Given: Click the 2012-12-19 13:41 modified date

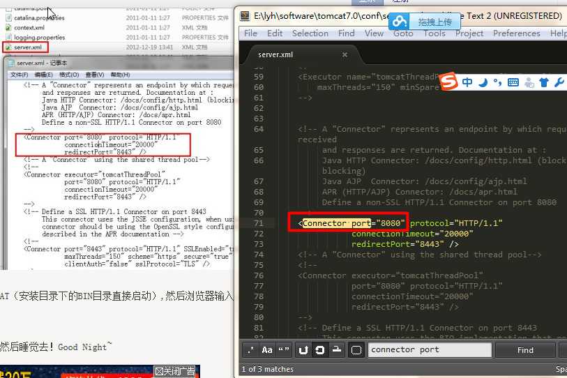Looking at the screenshot, I should (x=149, y=47).
